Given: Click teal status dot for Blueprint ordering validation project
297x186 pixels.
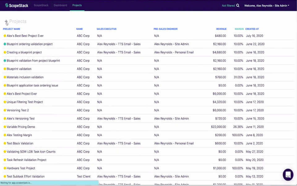Looking at the screenshot, I should point(5,44).
